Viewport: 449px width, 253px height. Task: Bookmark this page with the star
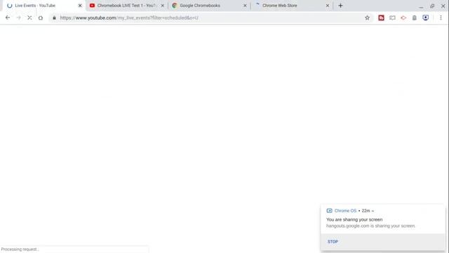click(367, 18)
